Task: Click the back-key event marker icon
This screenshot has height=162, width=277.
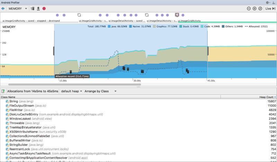Action: (x=177, y=15)
